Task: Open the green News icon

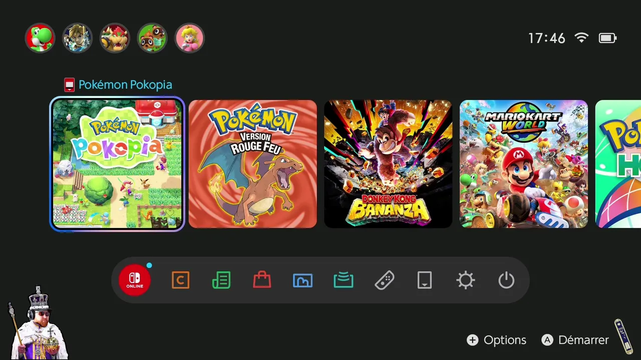Action: point(221,280)
